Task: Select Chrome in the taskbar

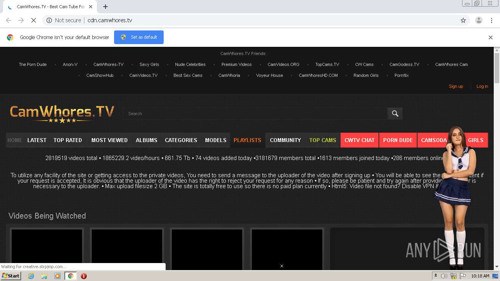Action: coord(70,276)
